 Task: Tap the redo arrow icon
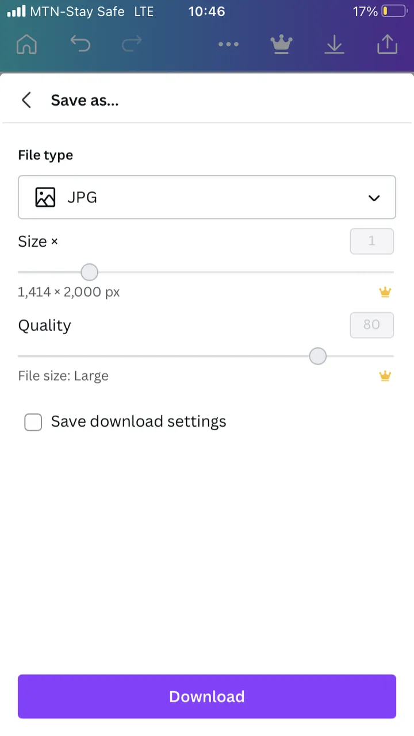[x=132, y=44]
